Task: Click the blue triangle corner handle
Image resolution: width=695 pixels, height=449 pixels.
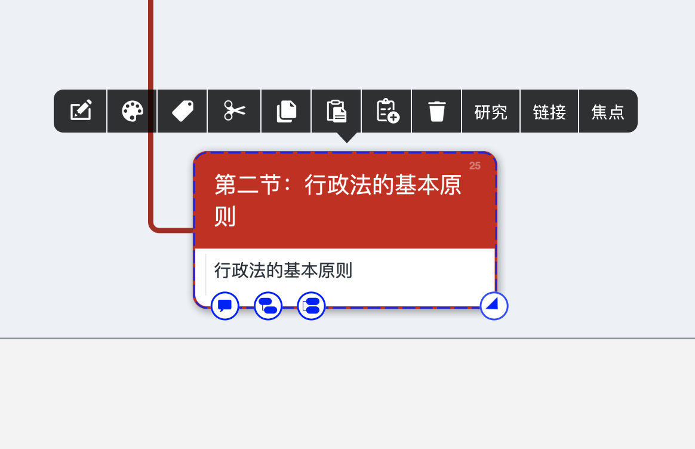Action: coord(494,306)
